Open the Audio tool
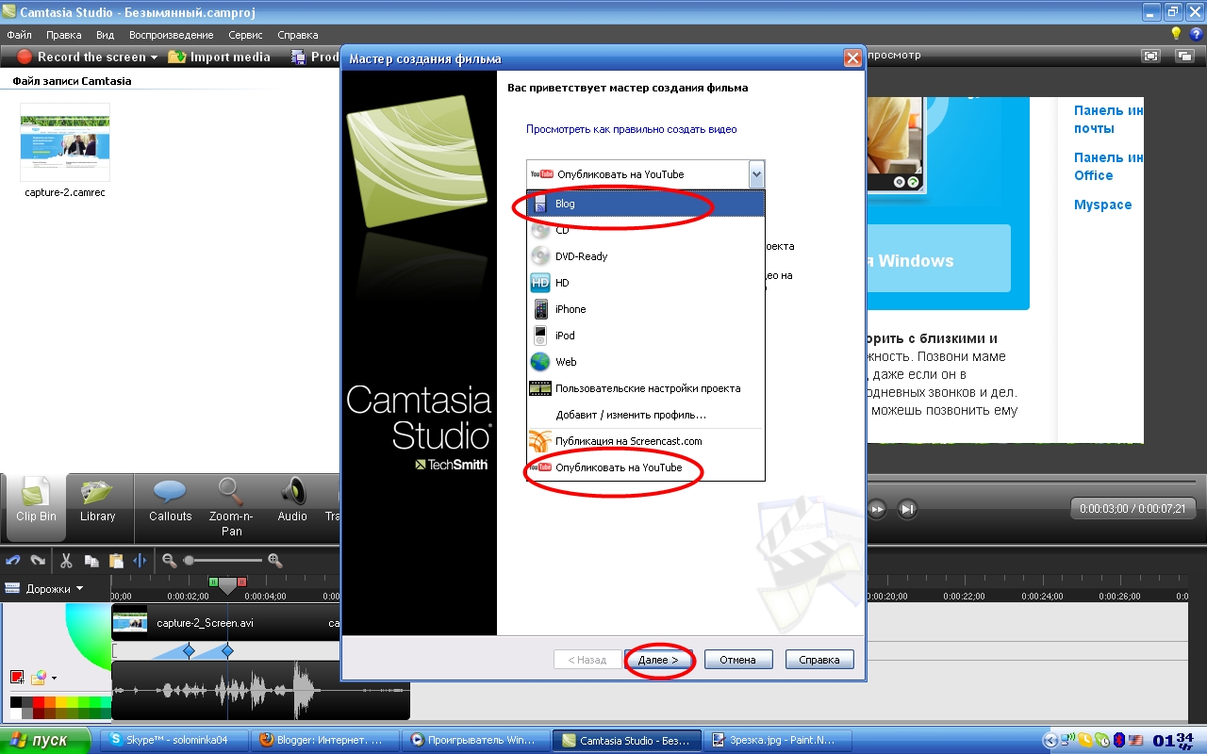 coord(292,501)
